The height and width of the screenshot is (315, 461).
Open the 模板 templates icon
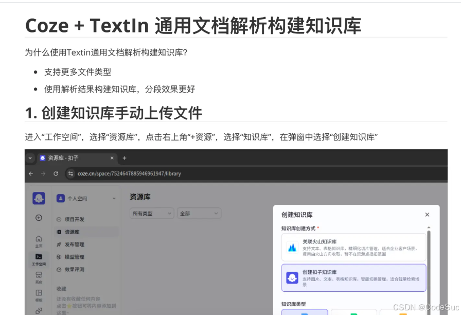point(39,295)
